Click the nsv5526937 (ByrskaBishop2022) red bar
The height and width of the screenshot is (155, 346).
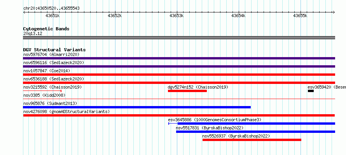tap(252, 140)
